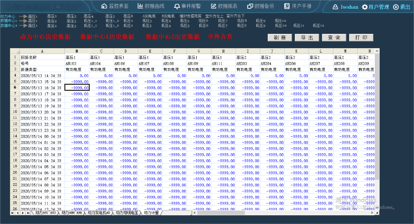414x224 pixels.
Task: Select the 室外方仓 red heading link
Action: [220, 36]
